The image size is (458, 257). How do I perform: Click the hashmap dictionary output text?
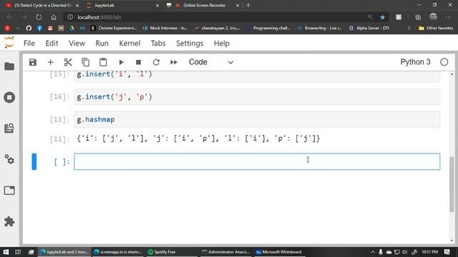pyautogui.click(x=198, y=138)
